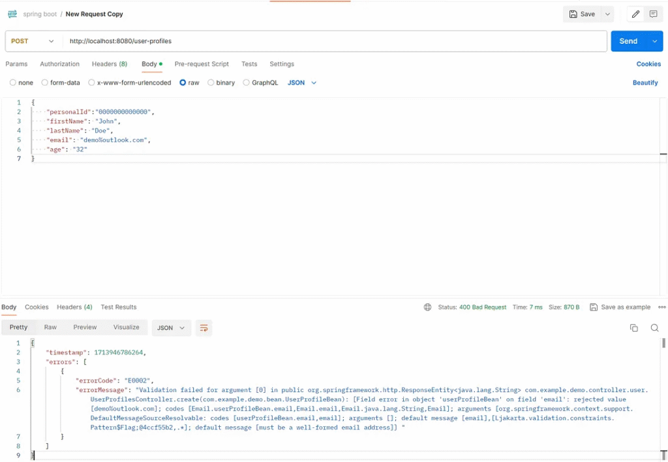Open the POST method dropdown

click(33, 41)
